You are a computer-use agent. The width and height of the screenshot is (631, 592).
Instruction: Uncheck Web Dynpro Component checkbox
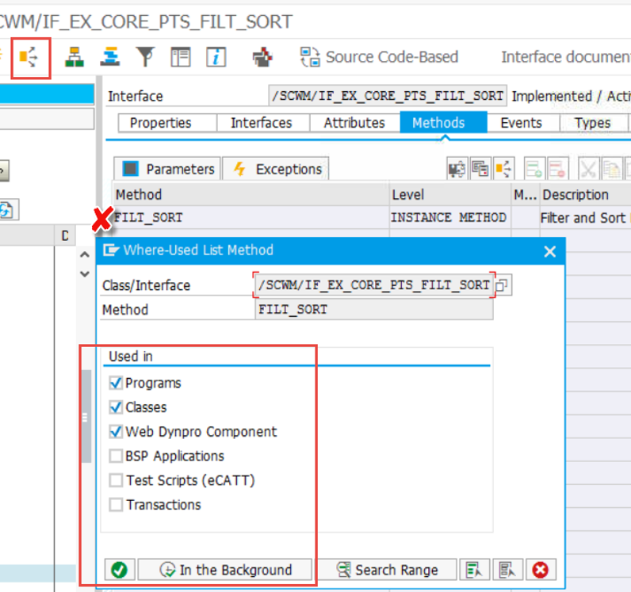[x=116, y=432]
